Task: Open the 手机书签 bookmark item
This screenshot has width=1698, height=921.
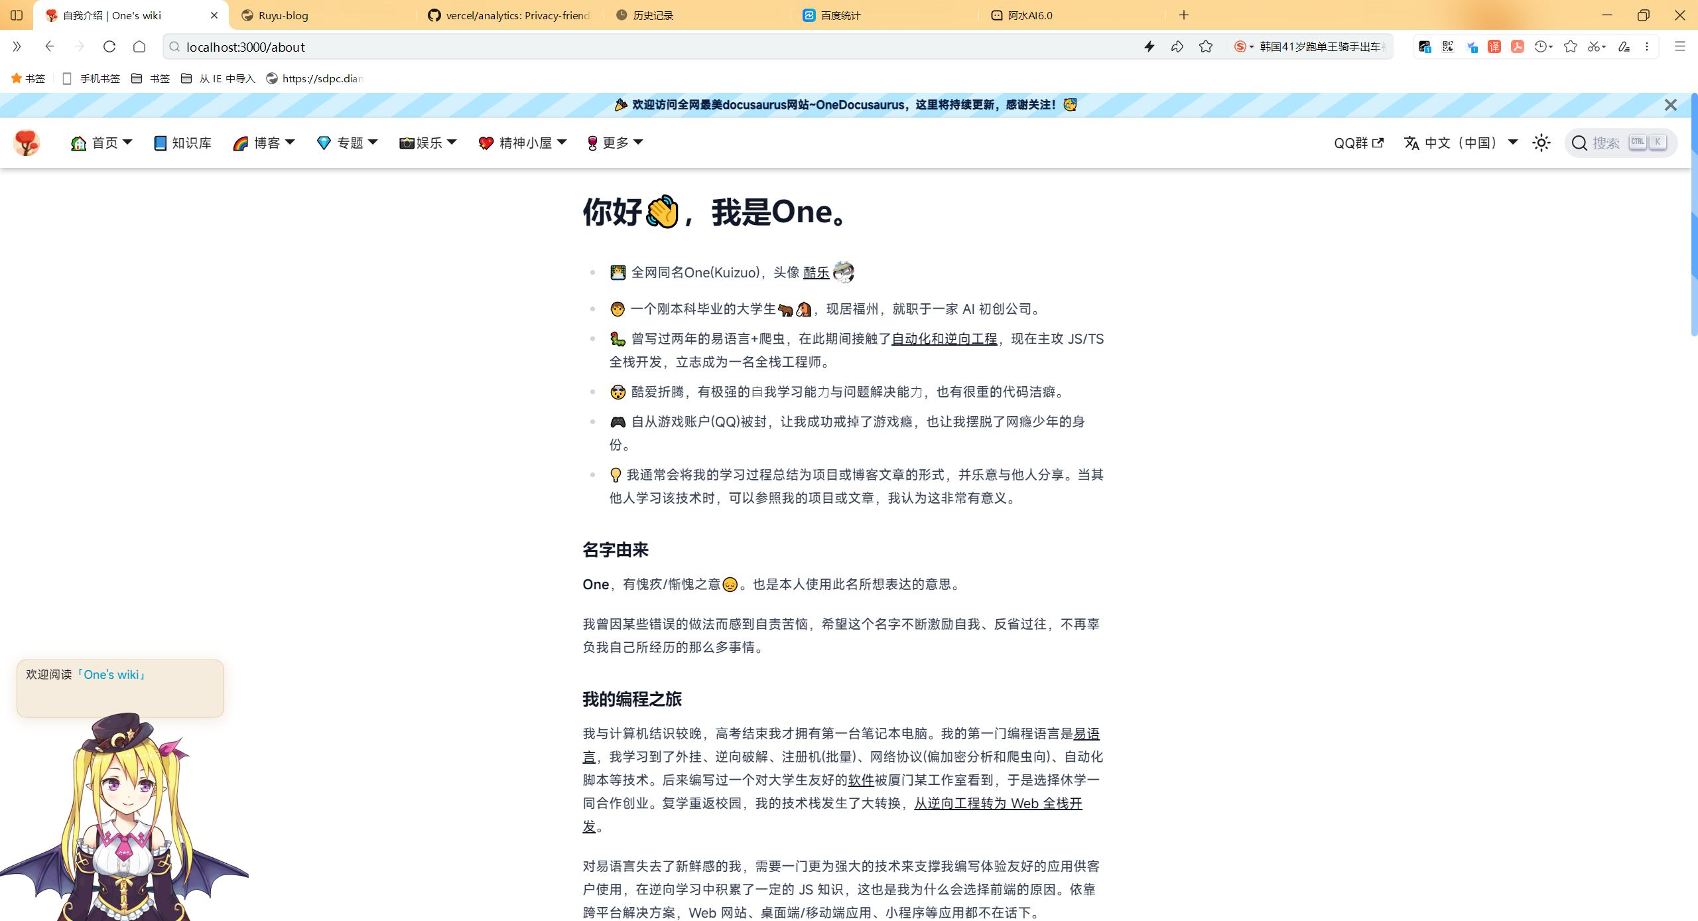Action: tap(91, 78)
